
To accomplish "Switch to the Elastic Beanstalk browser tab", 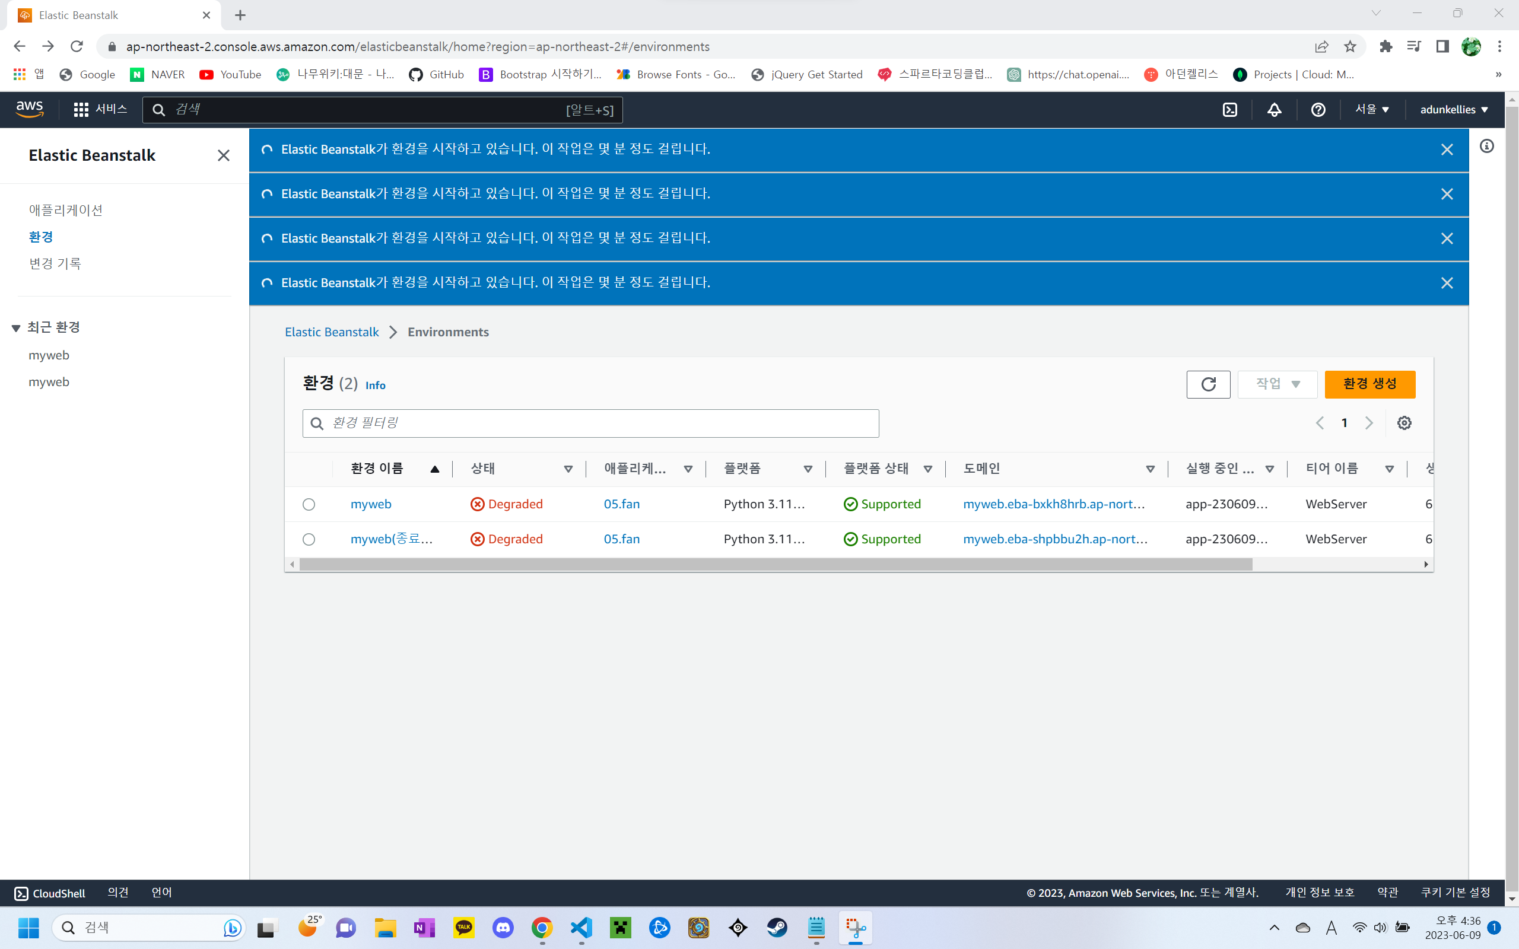I will coord(113,15).
